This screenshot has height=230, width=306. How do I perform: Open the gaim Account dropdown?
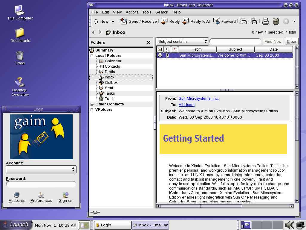pyautogui.click(x=41, y=170)
